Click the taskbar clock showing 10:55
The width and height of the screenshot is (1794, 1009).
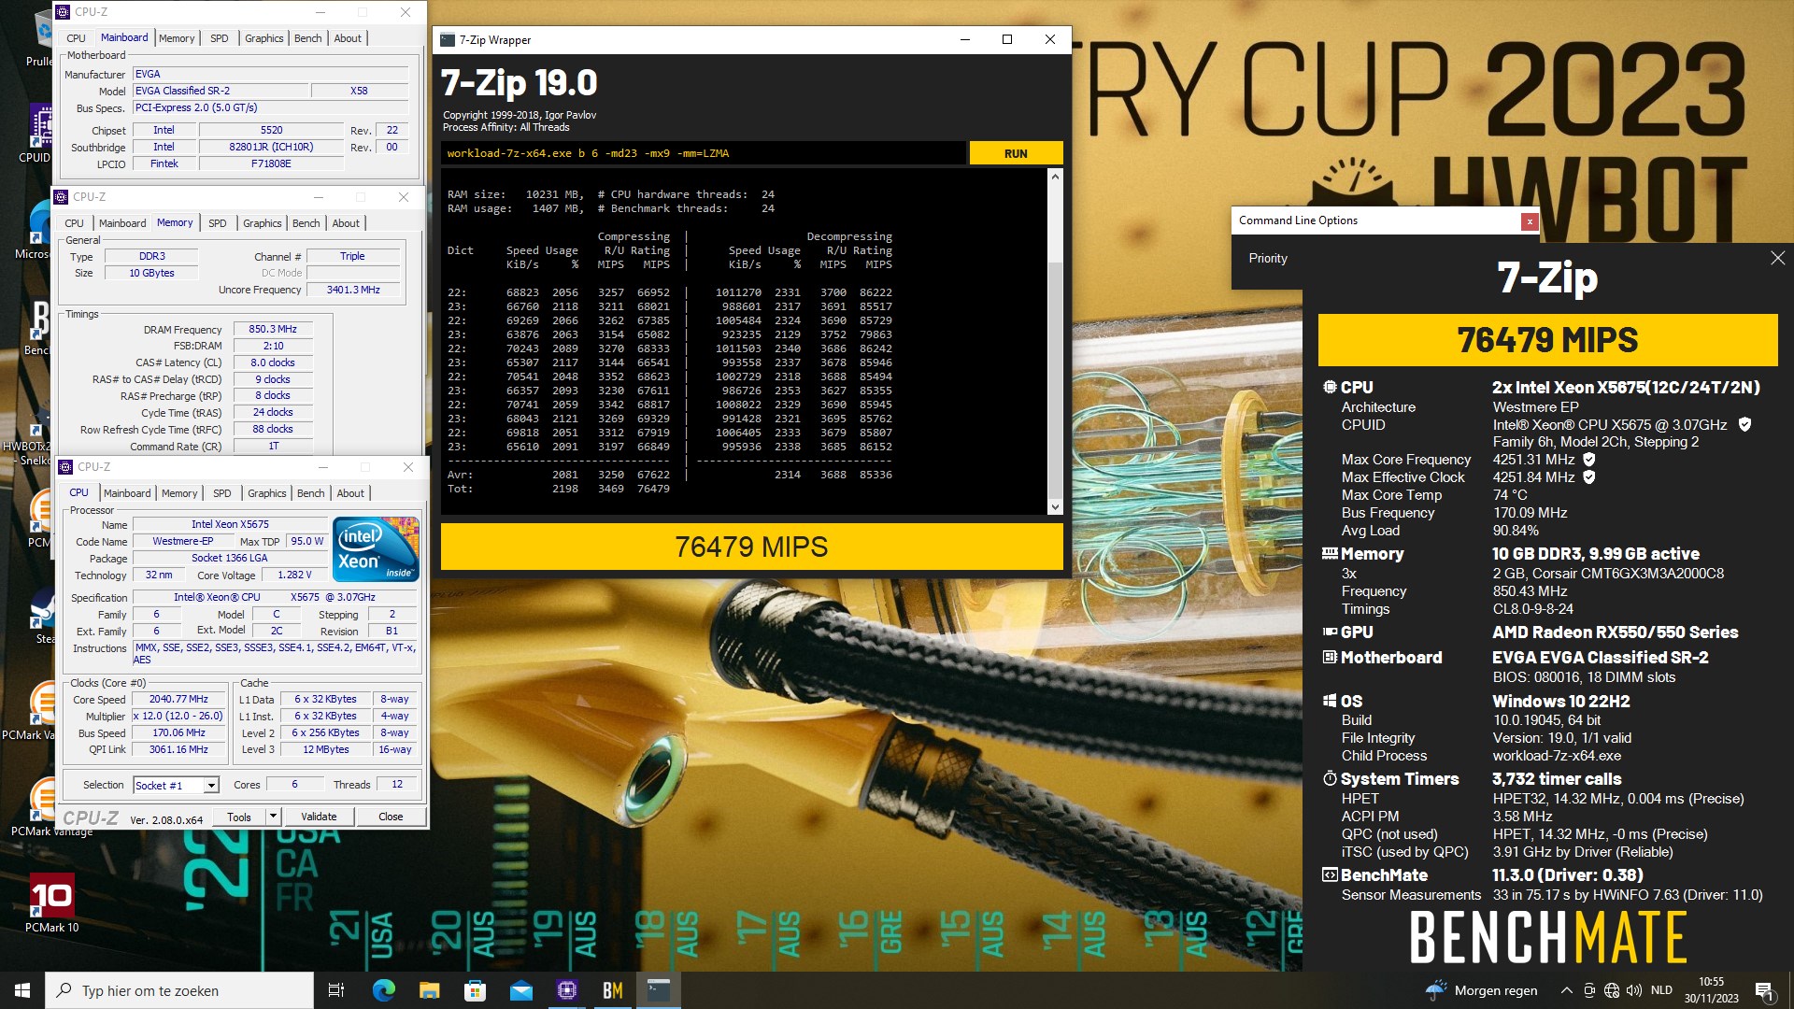click(1712, 990)
